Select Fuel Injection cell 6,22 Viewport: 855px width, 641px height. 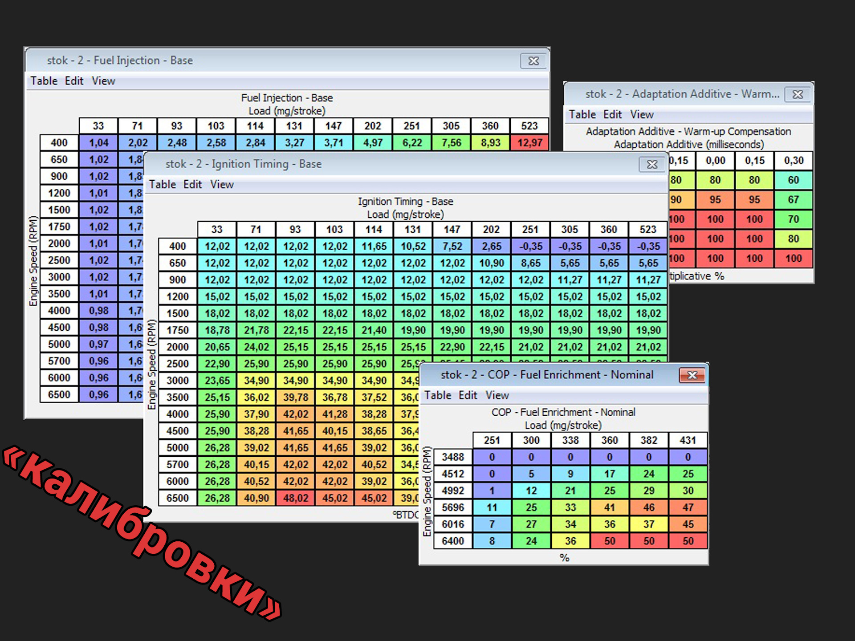412,143
